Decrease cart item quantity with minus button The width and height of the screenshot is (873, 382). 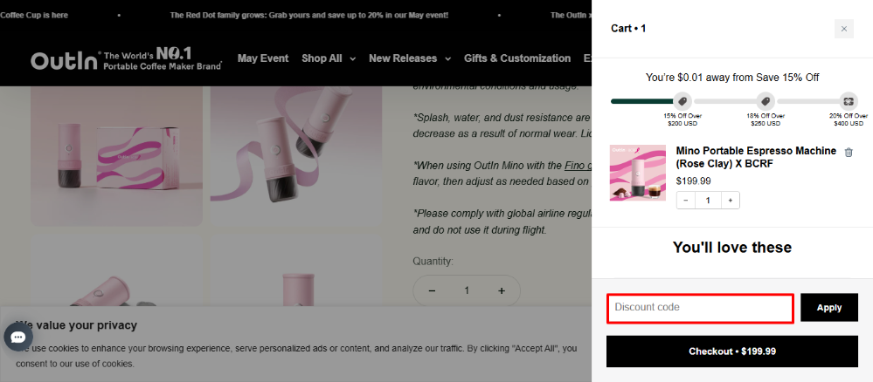pos(686,201)
